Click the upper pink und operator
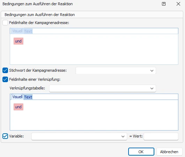 pos(18,41)
